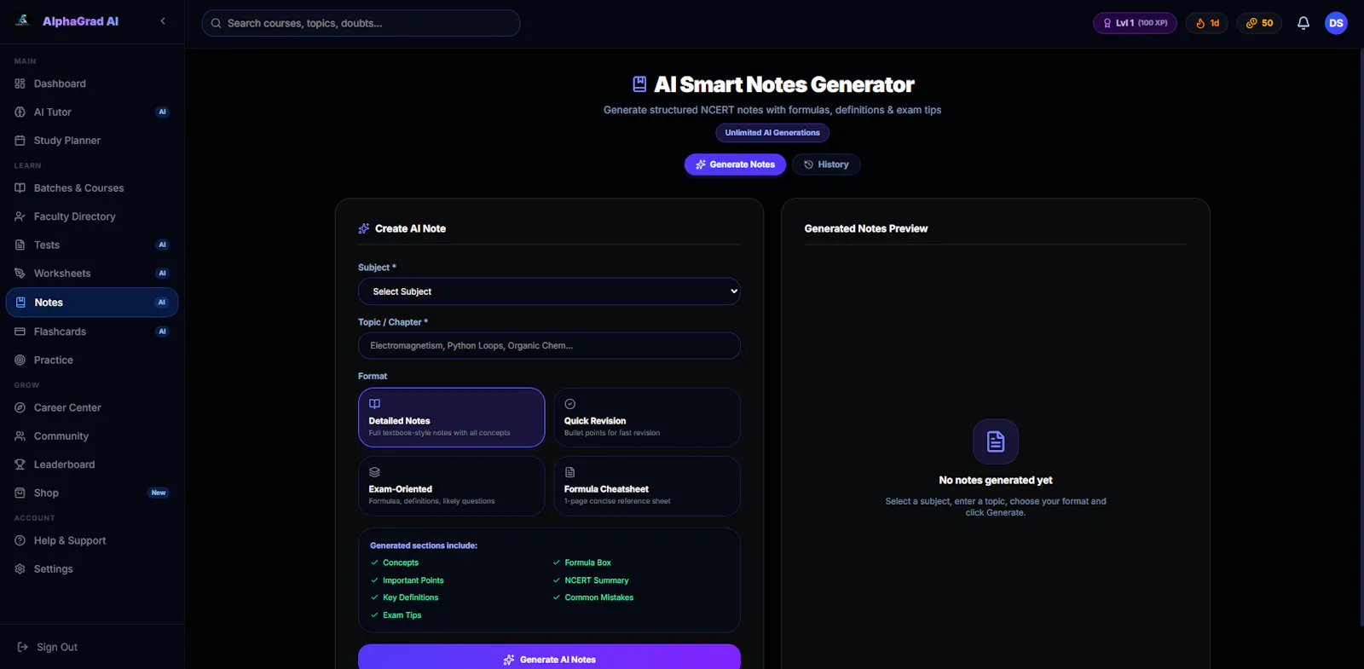1364x669 pixels.
Task: Click the Tests document icon
Action: point(20,245)
